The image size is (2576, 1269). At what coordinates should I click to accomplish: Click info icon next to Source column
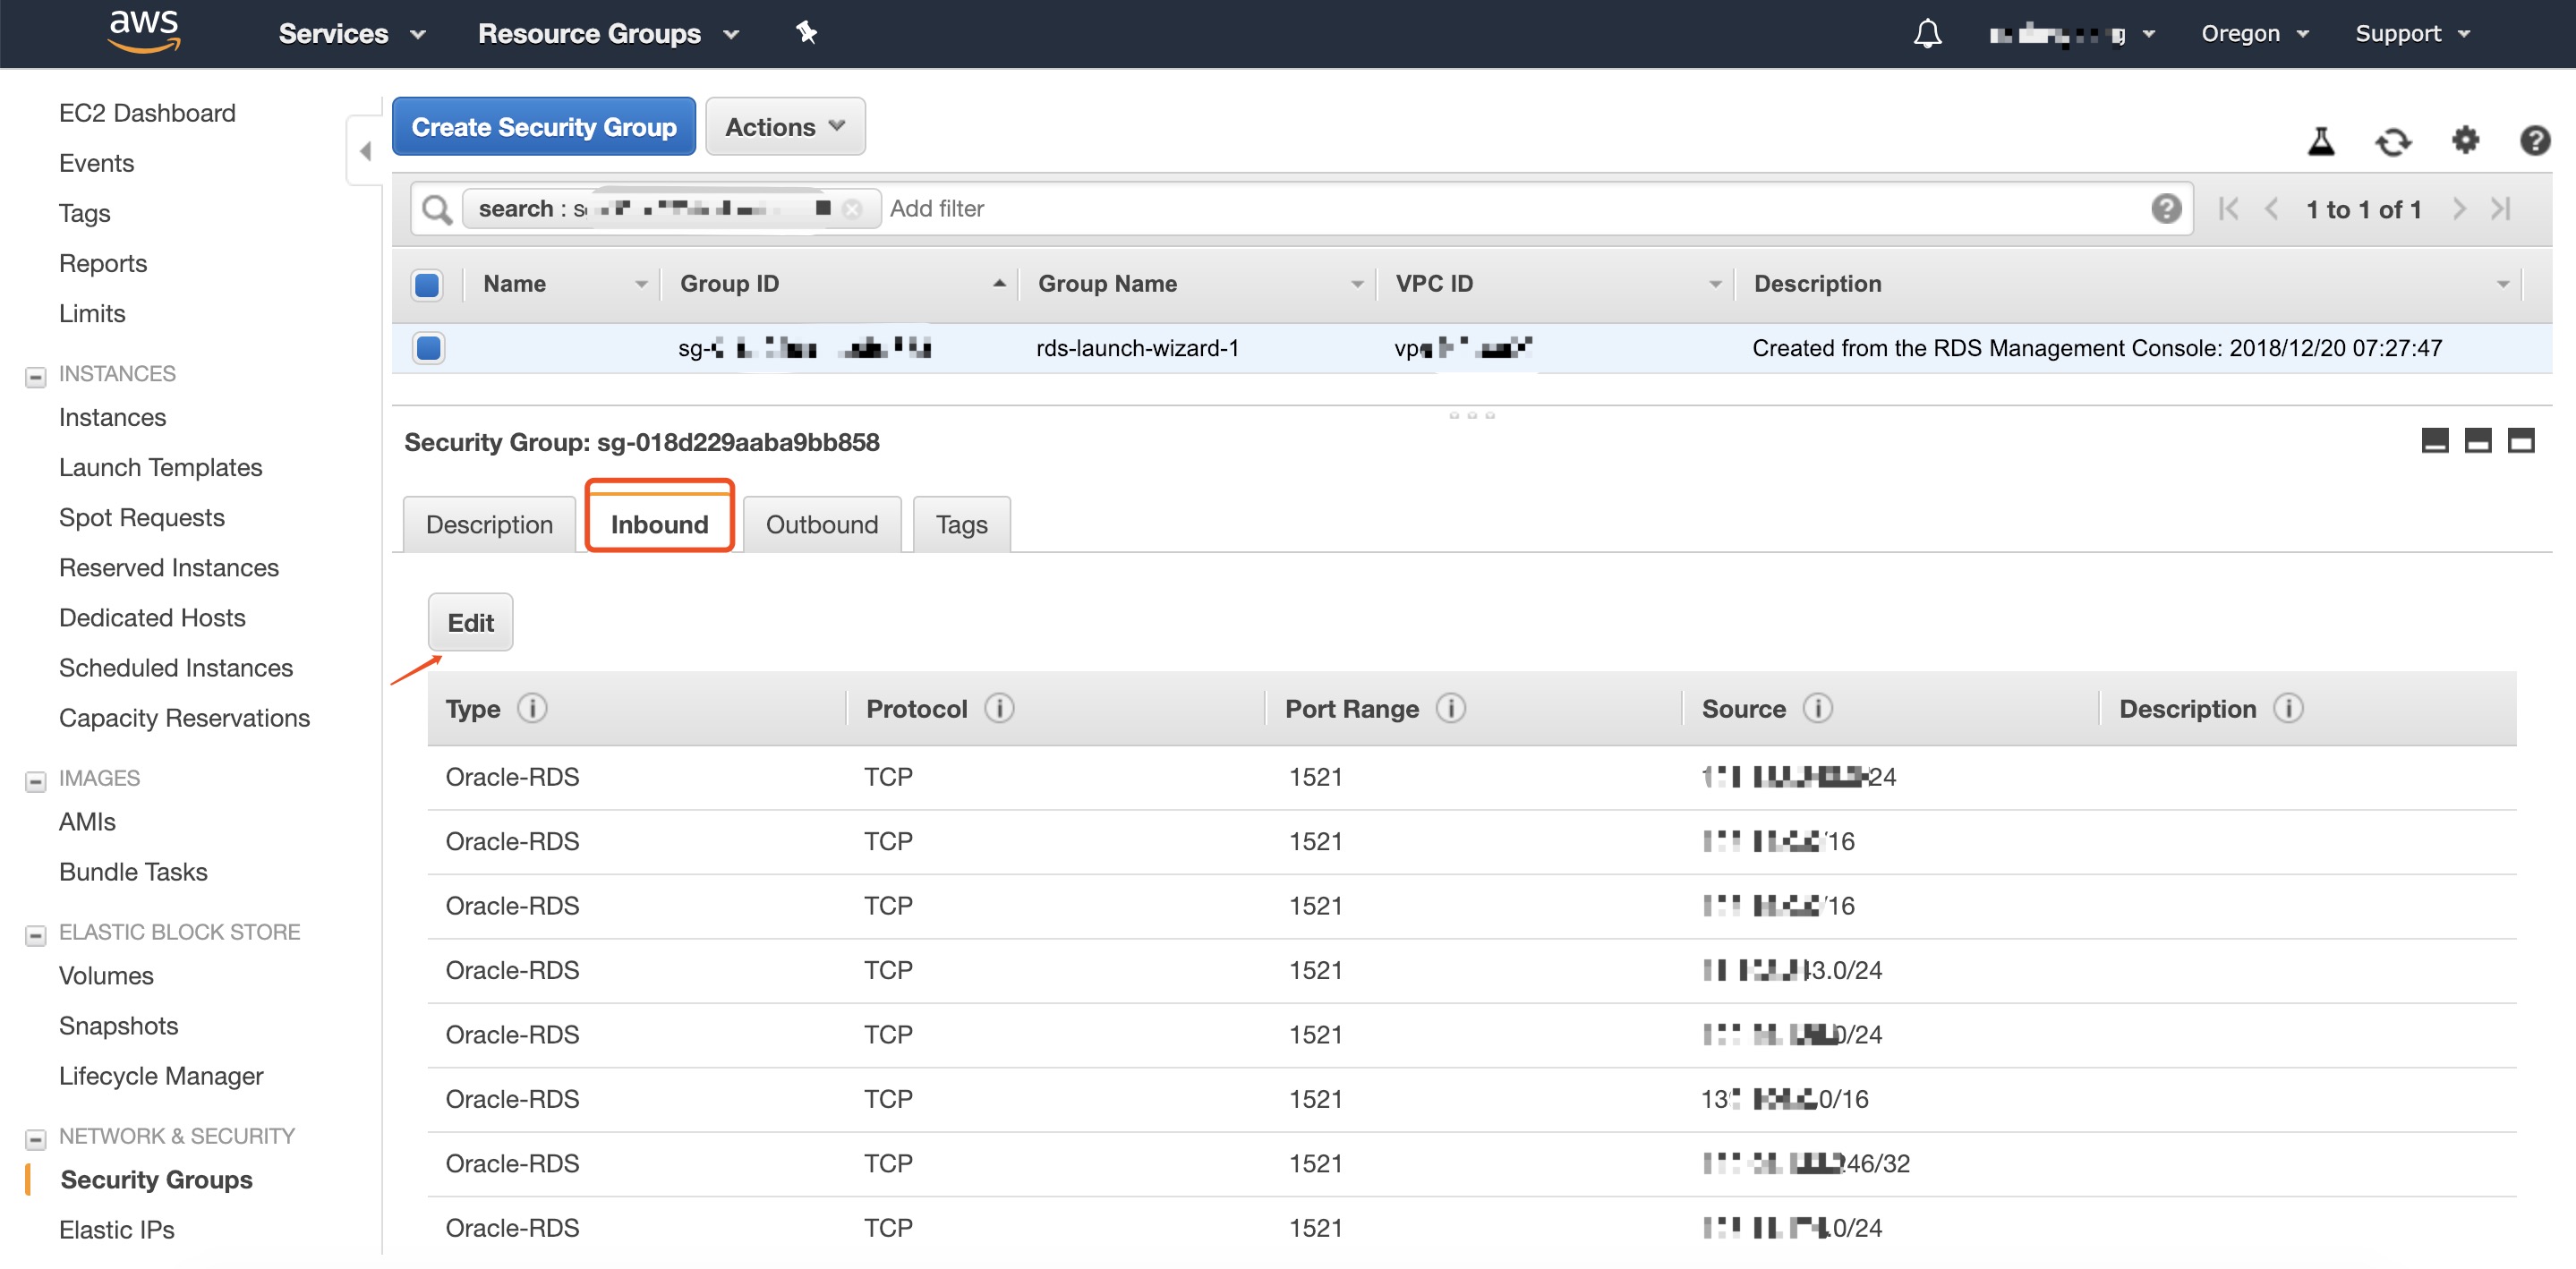coord(1817,708)
